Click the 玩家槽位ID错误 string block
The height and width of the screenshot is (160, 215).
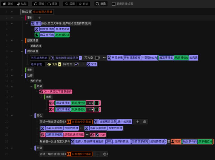click(79, 154)
